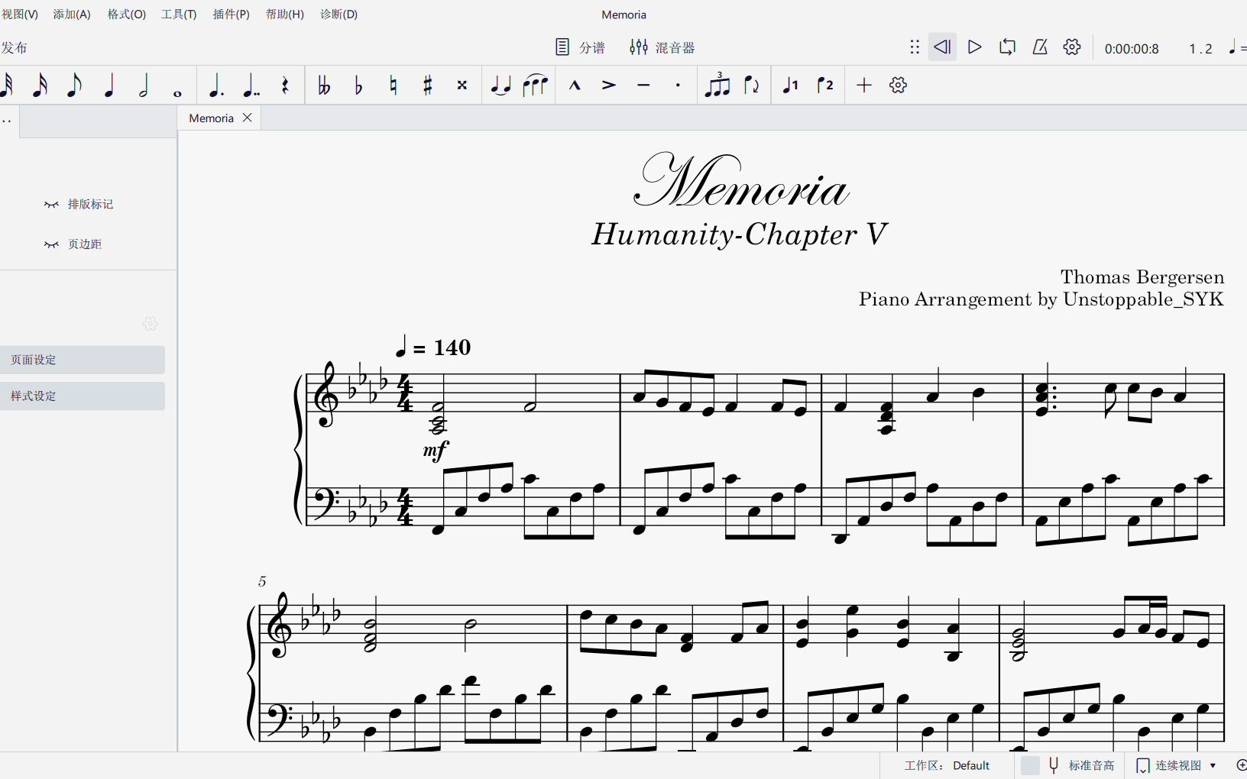Open the 混音器 mixer
This screenshot has height=779, width=1247.
(662, 47)
